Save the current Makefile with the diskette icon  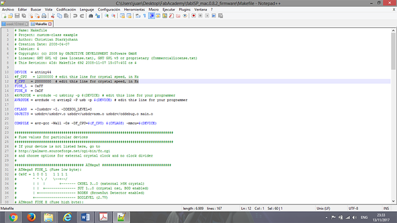point(17,16)
